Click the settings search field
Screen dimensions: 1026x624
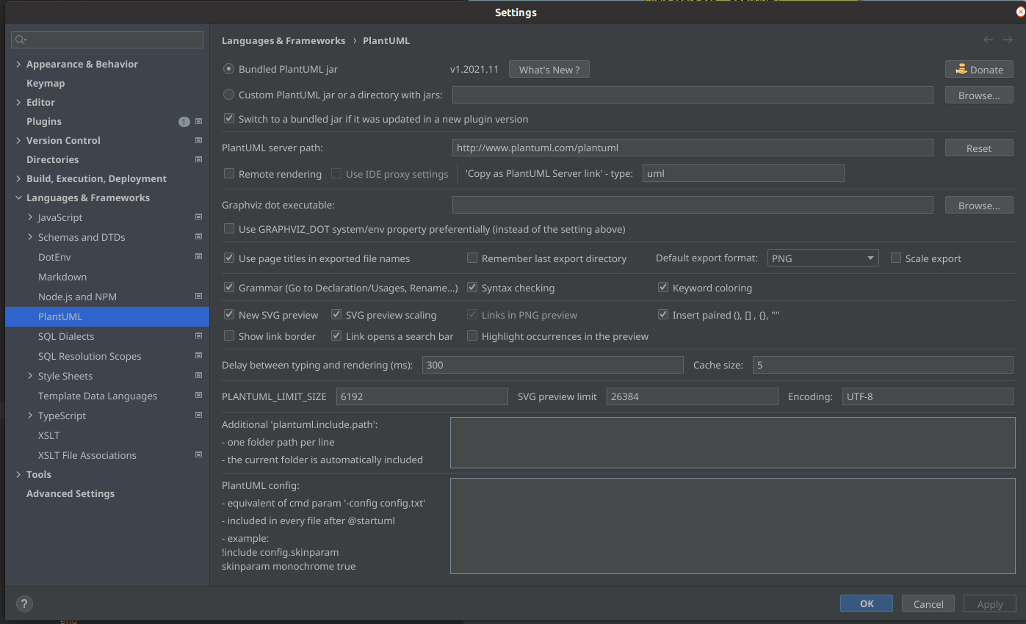coord(107,40)
